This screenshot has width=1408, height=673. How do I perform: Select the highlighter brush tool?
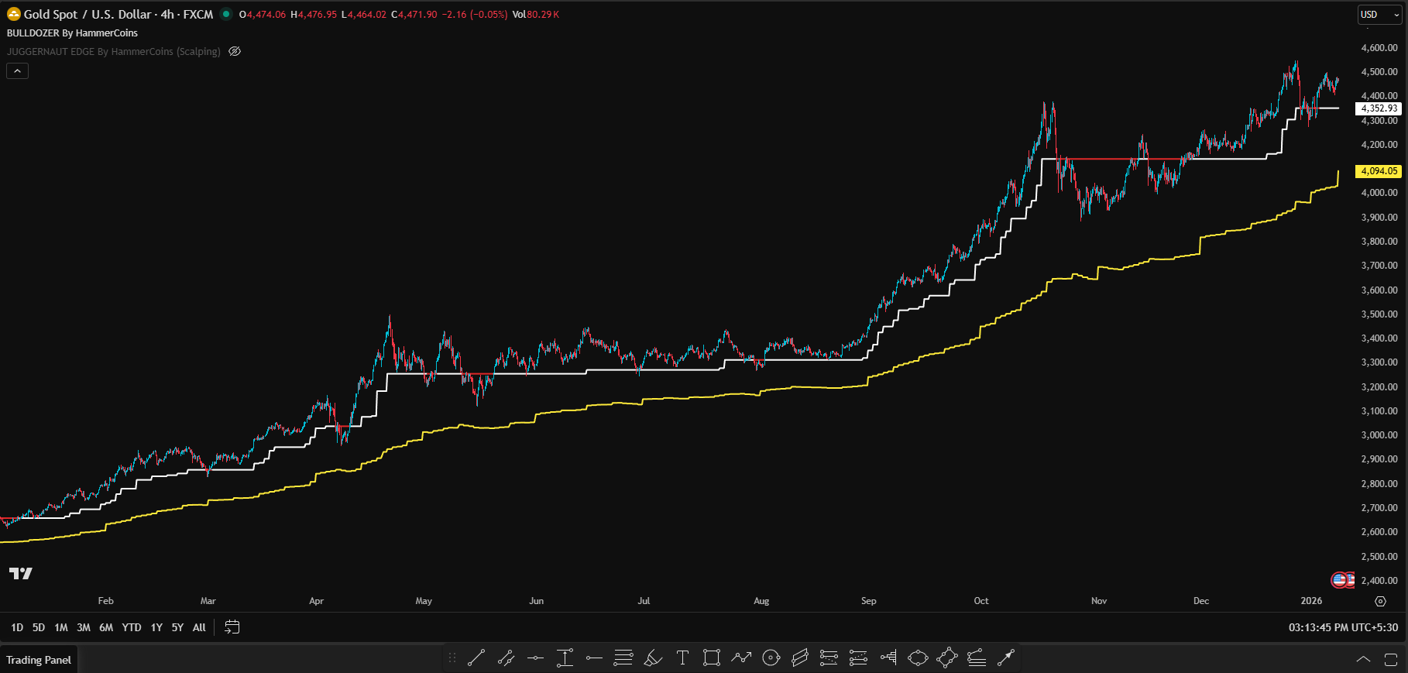[x=653, y=658]
